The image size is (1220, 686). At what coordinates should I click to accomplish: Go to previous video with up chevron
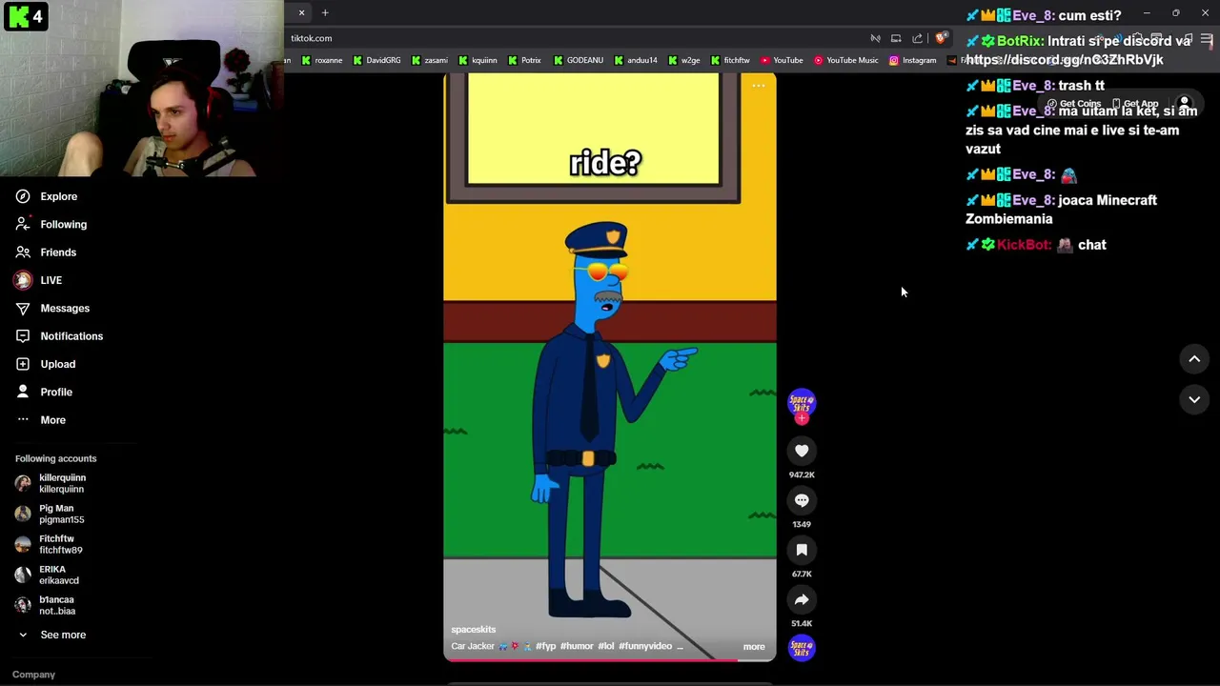pos(1194,359)
